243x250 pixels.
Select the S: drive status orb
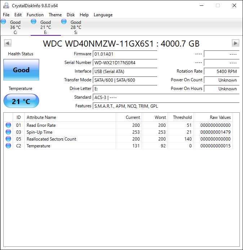(x=64, y=21)
